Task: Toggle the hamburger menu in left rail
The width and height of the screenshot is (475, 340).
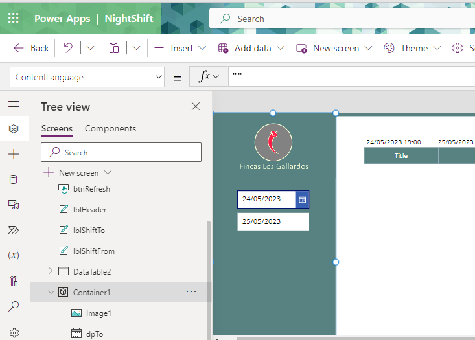Action: click(x=14, y=104)
